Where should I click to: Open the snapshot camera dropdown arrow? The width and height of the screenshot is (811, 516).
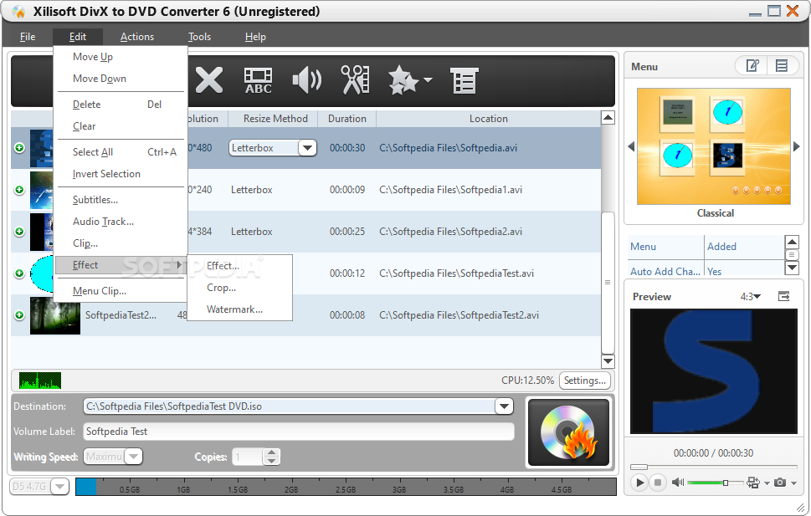click(x=794, y=483)
